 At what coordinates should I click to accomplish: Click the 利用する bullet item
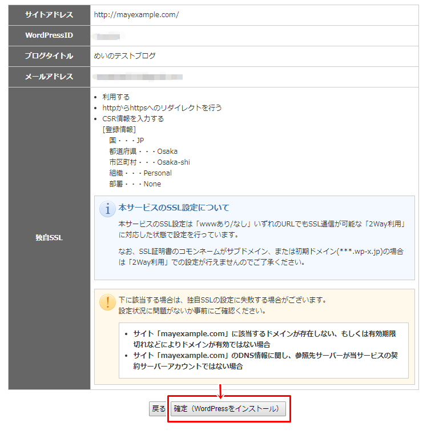point(116,97)
